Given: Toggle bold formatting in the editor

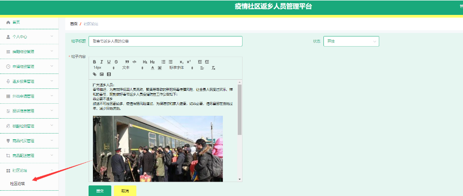Looking at the screenshot, I should (94, 62).
